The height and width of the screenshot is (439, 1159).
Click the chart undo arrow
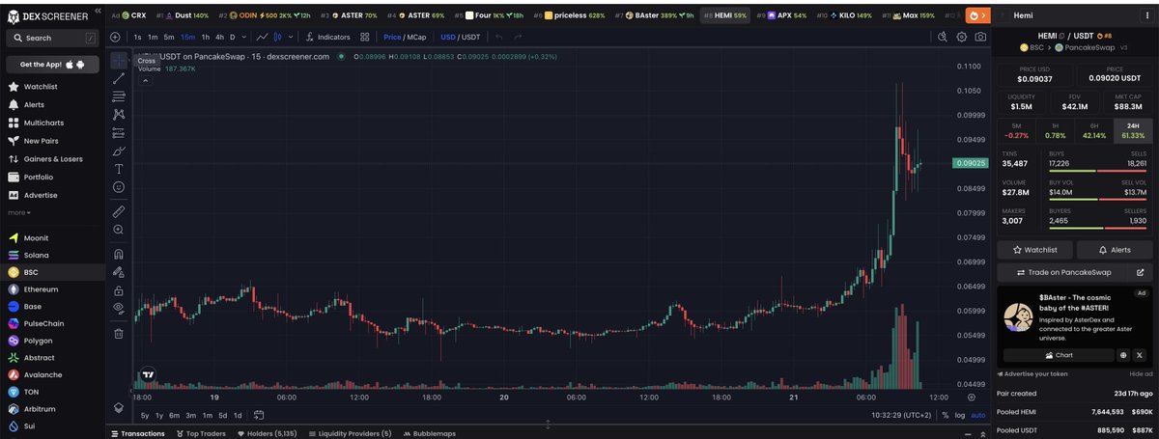pyautogui.click(x=499, y=37)
